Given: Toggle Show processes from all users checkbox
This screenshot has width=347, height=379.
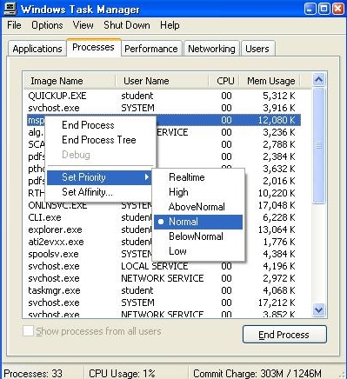Looking at the screenshot, I should point(28,331).
